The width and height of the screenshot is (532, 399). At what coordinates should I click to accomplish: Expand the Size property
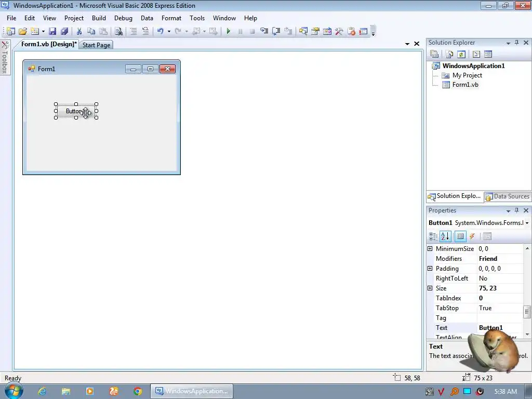click(x=430, y=288)
